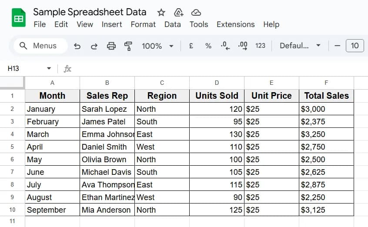Image resolution: width=368 pixels, height=227 pixels.
Task: Select row 1 header
Action: click(12, 96)
